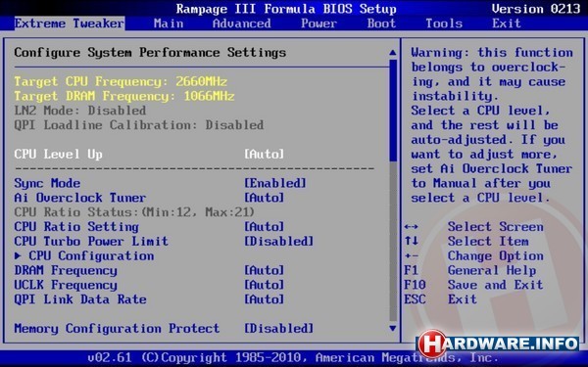Switch to the Advanced tab

(241, 23)
